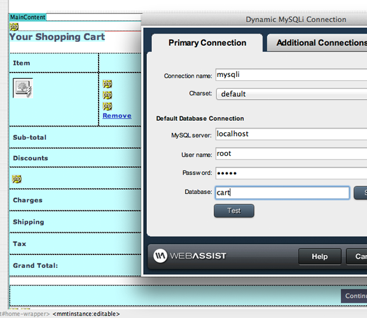Edit the Connection name field
The image size is (367, 318).
point(291,74)
